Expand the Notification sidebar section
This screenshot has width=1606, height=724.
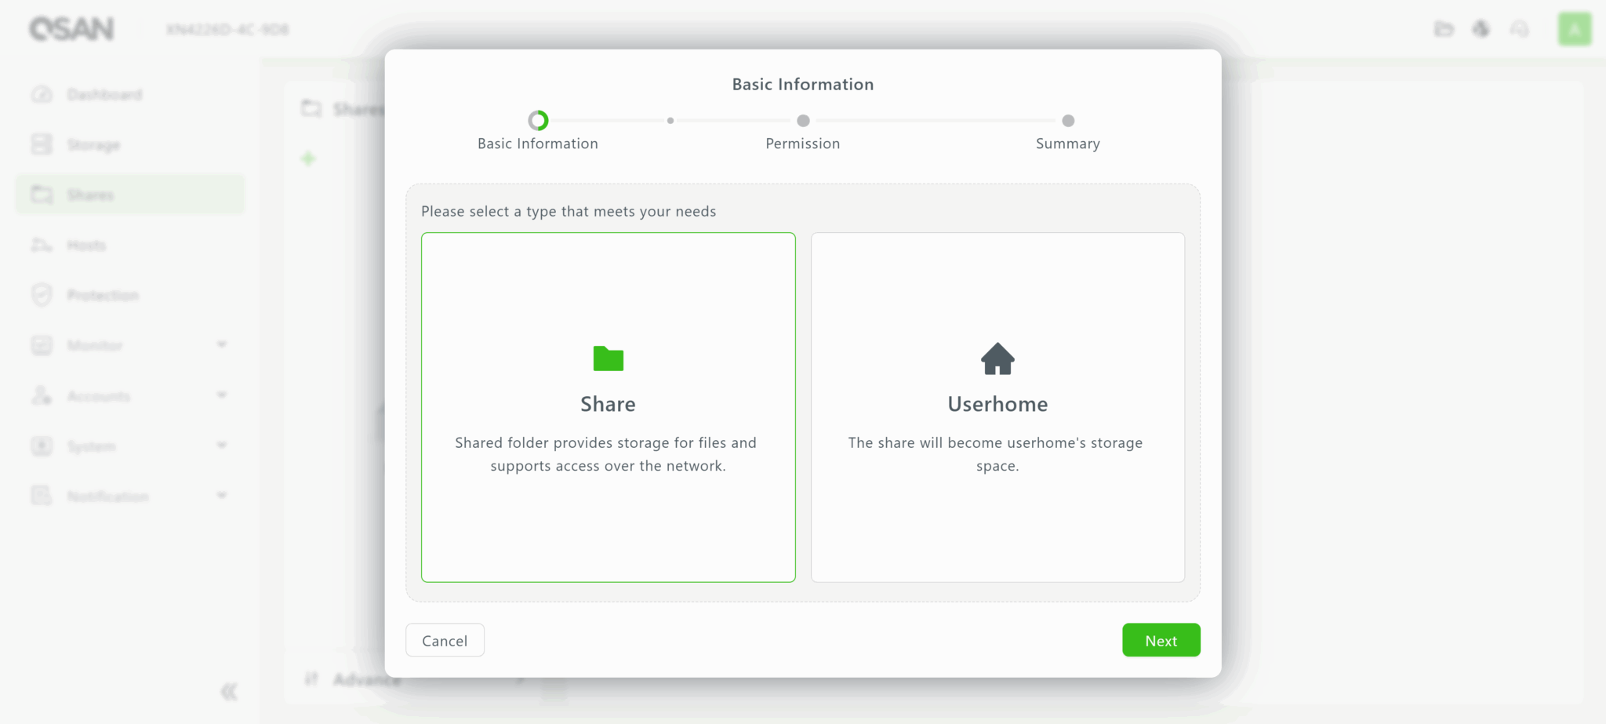point(222,496)
